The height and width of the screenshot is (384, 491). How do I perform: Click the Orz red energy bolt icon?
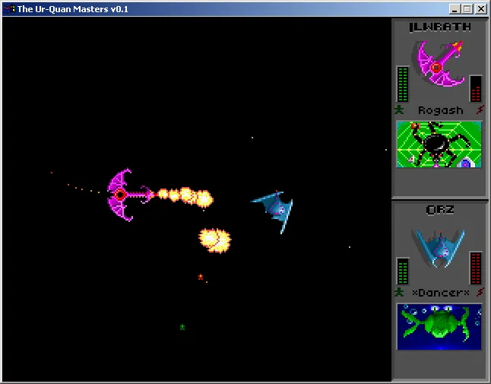tap(480, 292)
